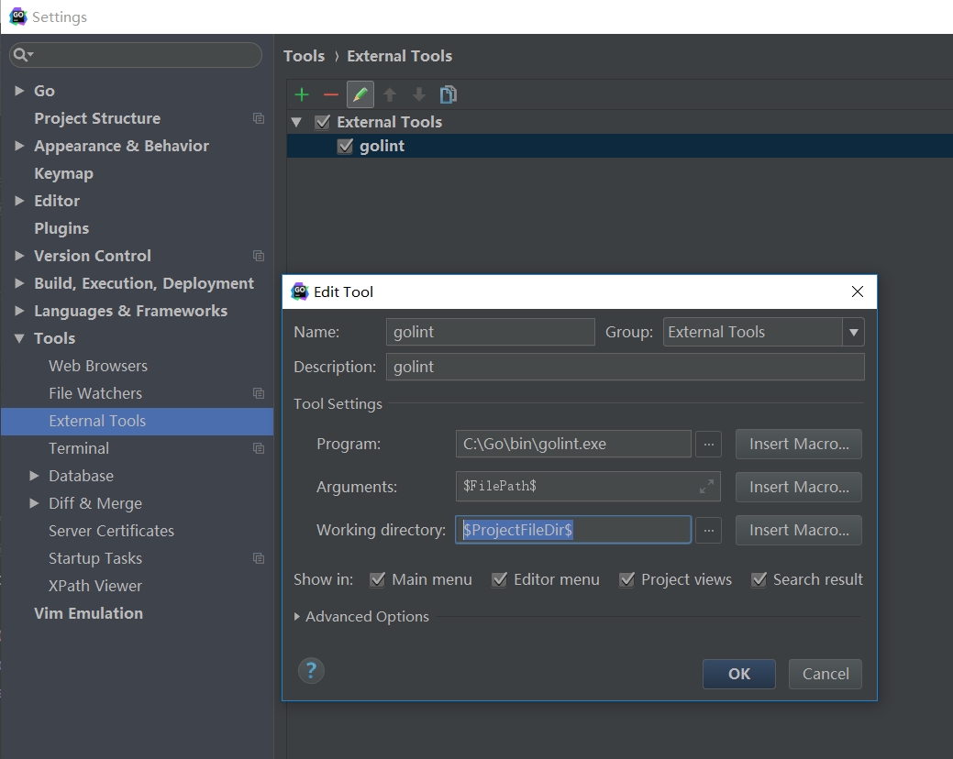Open Project Structure settings

(97, 118)
